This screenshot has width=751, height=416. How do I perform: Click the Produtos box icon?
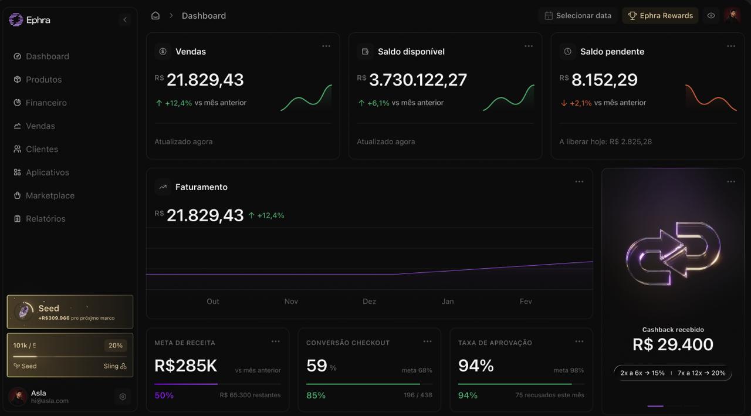click(17, 79)
